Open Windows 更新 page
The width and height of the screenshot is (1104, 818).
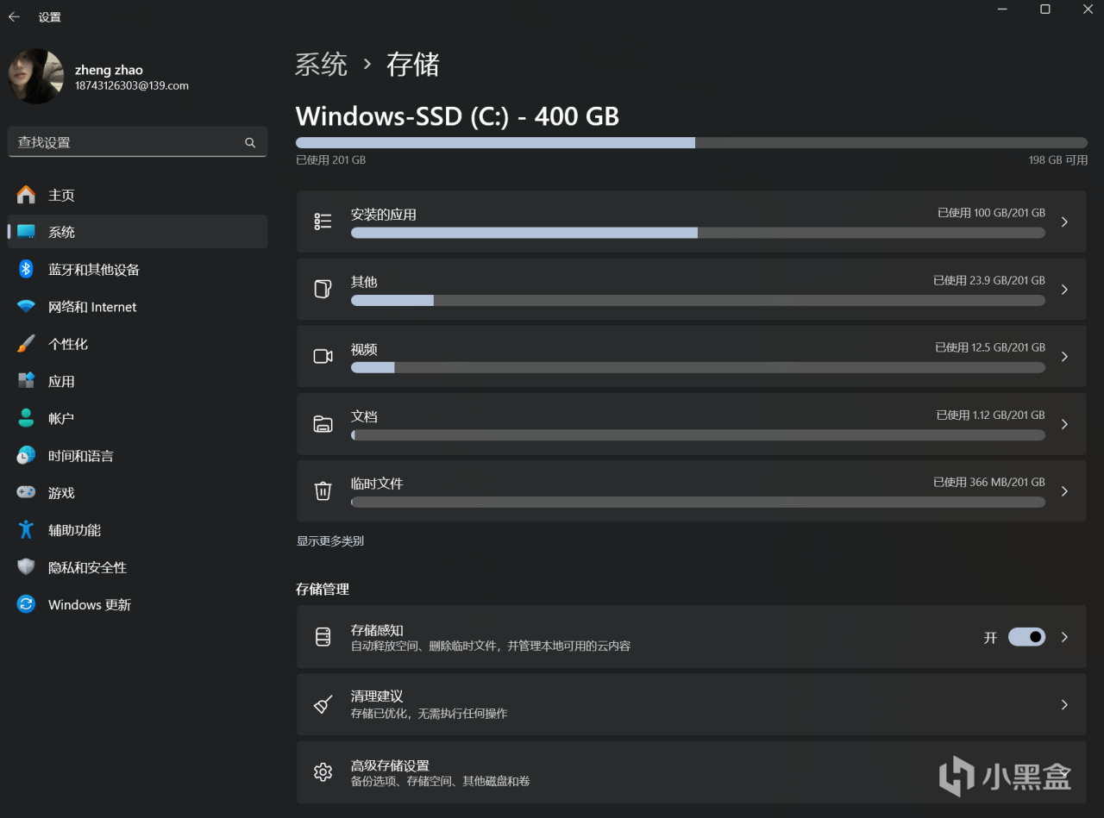coord(137,604)
